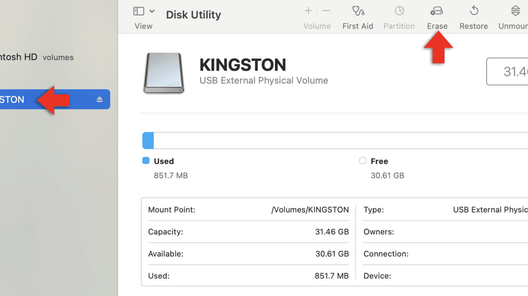Click the Mount Point path /Volumes/KINGSTON
This screenshot has width=528, height=296.
pos(310,210)
